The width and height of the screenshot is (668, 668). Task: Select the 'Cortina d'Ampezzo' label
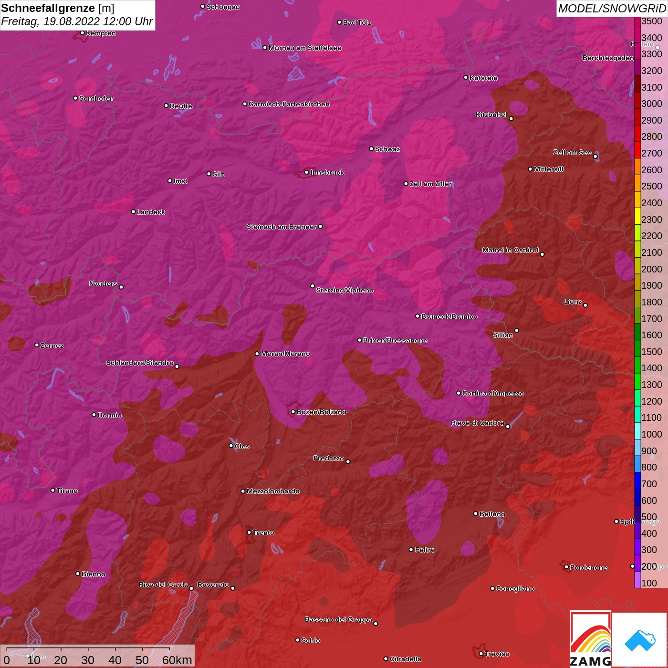(x=493, y=393)
